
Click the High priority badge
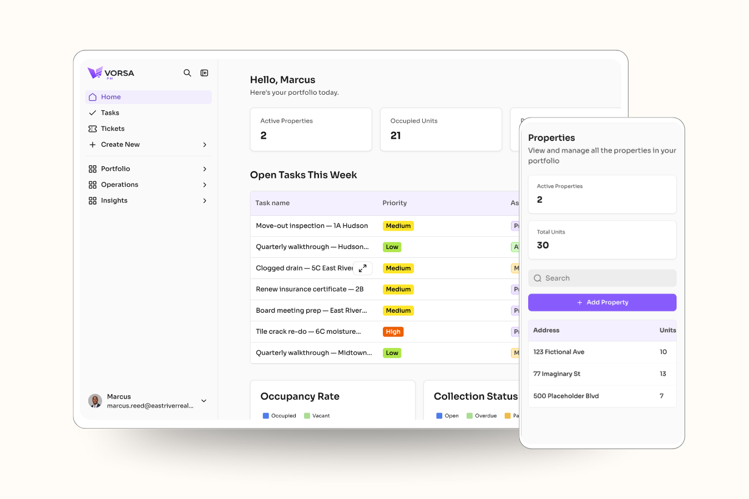tap(393, 332)
